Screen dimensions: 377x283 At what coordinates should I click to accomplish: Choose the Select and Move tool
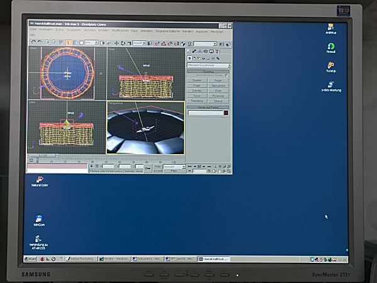(116, 43)
